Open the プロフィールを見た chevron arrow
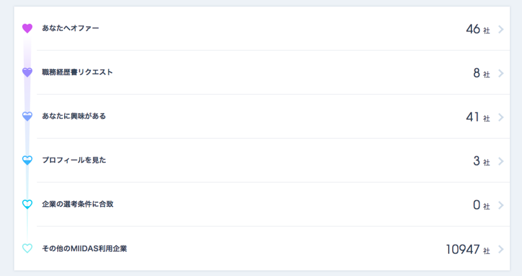The height and width of the screenshot is (276, 522). tap(501, 161)
